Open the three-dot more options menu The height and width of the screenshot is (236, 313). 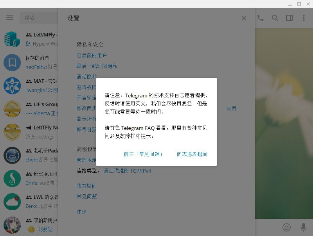304,18
